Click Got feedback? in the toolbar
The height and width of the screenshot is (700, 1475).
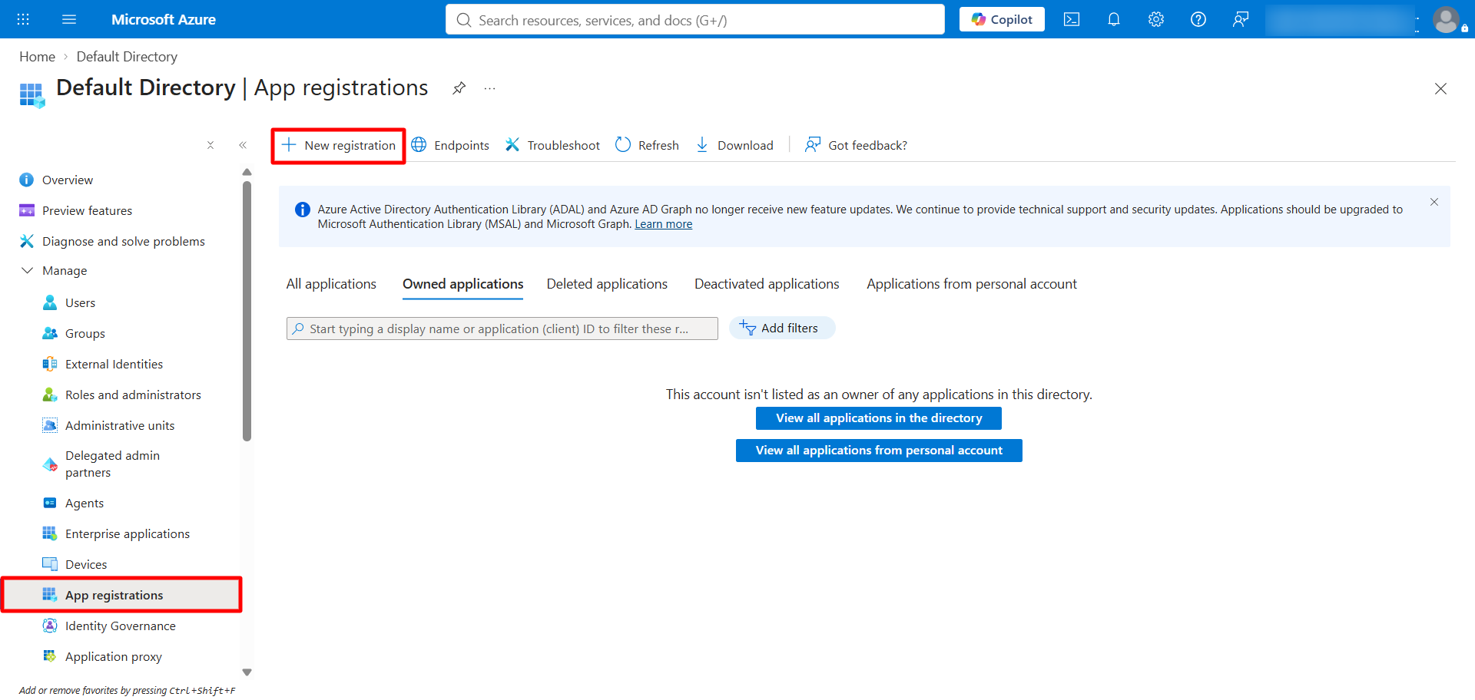(856, 145)
